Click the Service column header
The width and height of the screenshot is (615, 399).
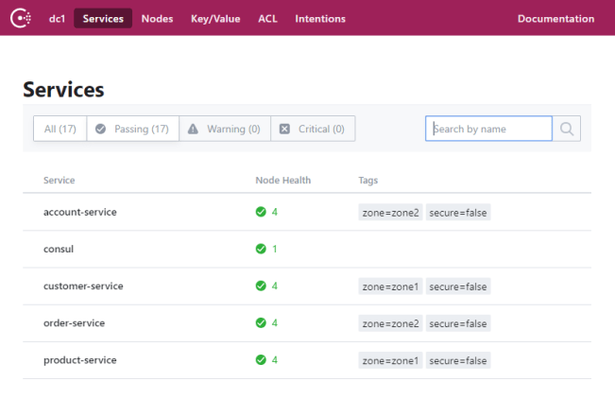[x=59, y=181]
